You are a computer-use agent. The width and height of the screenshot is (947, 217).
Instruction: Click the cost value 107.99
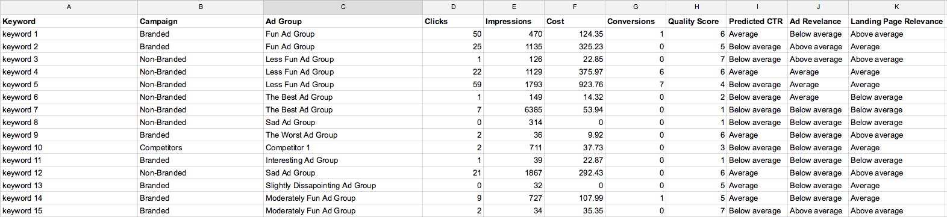(575, 198)
